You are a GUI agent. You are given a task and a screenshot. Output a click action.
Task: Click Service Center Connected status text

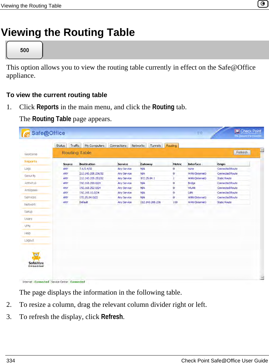tap(68, 282)
